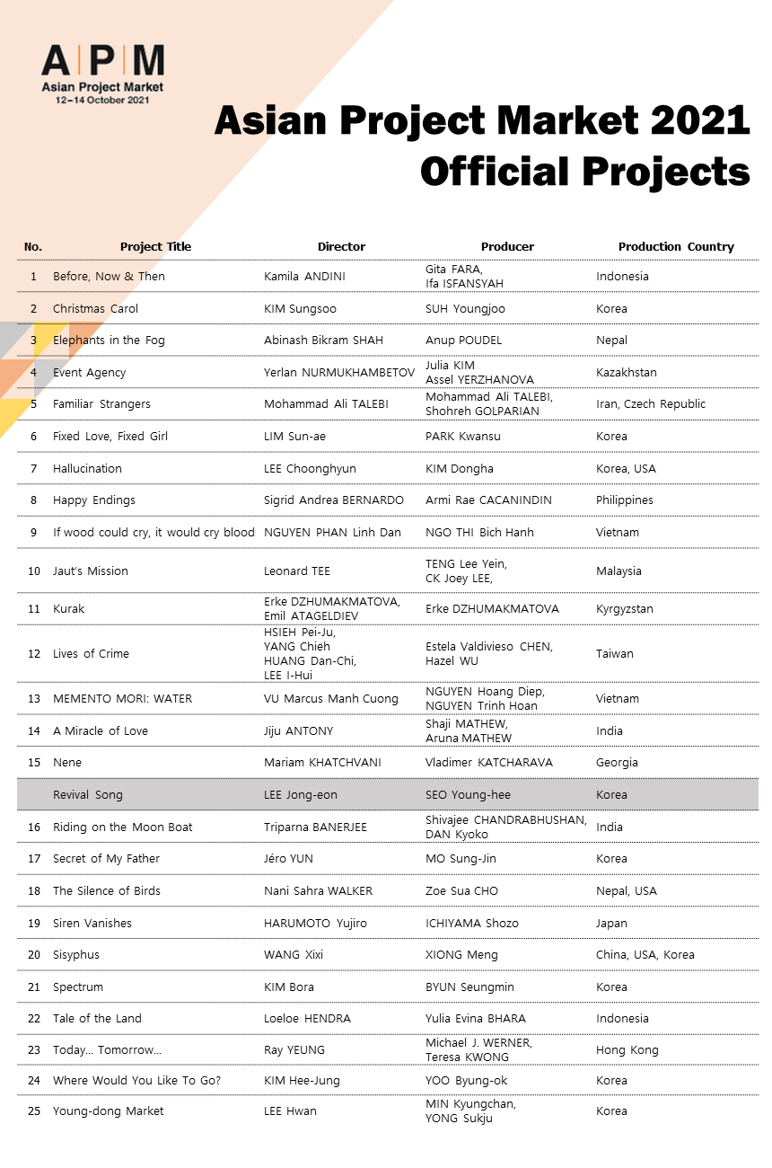Screen dimensions: 772x1168
Task: Select country 'China, USA, Korea' cell
Action: click(x=645, y=954)
